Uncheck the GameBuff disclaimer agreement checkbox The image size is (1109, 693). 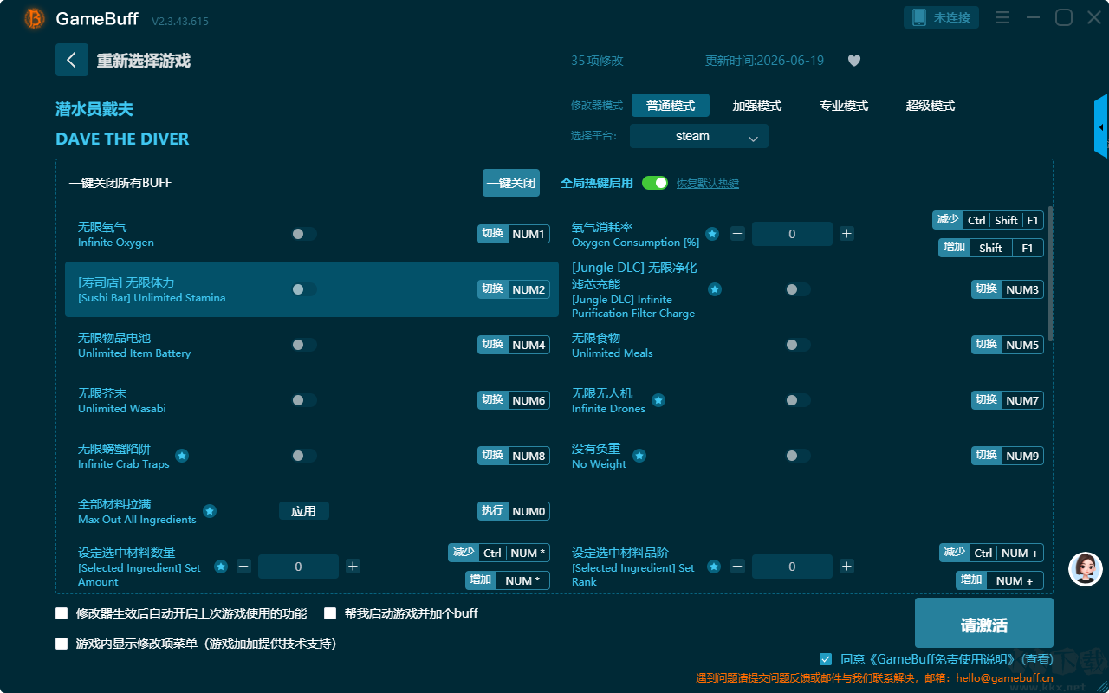click(826, 659)
